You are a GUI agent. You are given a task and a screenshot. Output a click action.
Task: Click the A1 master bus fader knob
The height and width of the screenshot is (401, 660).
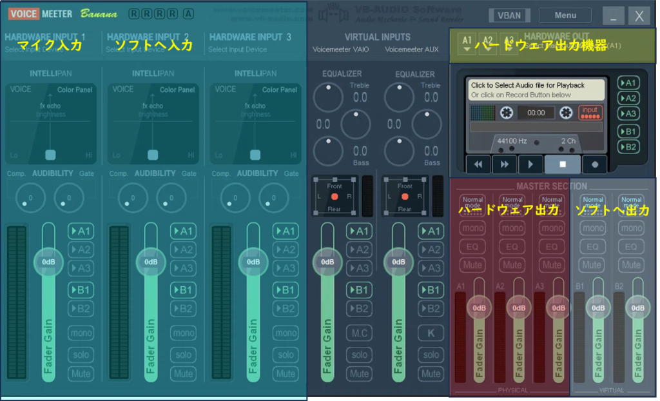479,308
